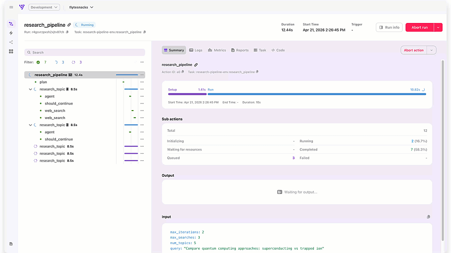Click the blue Run progress bar
The image size is (451, 253).
tap(317, 94)
